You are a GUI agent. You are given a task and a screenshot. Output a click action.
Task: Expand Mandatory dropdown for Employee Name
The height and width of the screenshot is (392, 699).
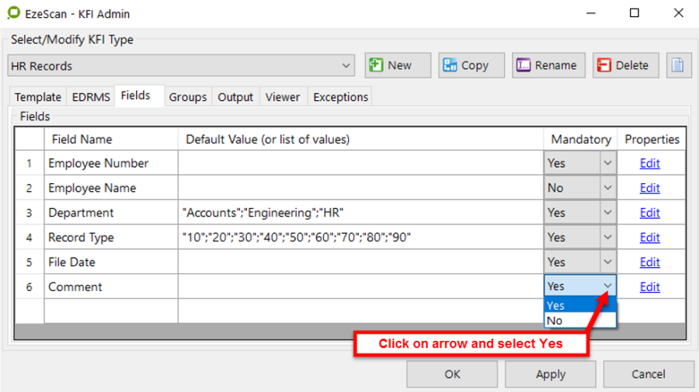[x=607, y=189]
